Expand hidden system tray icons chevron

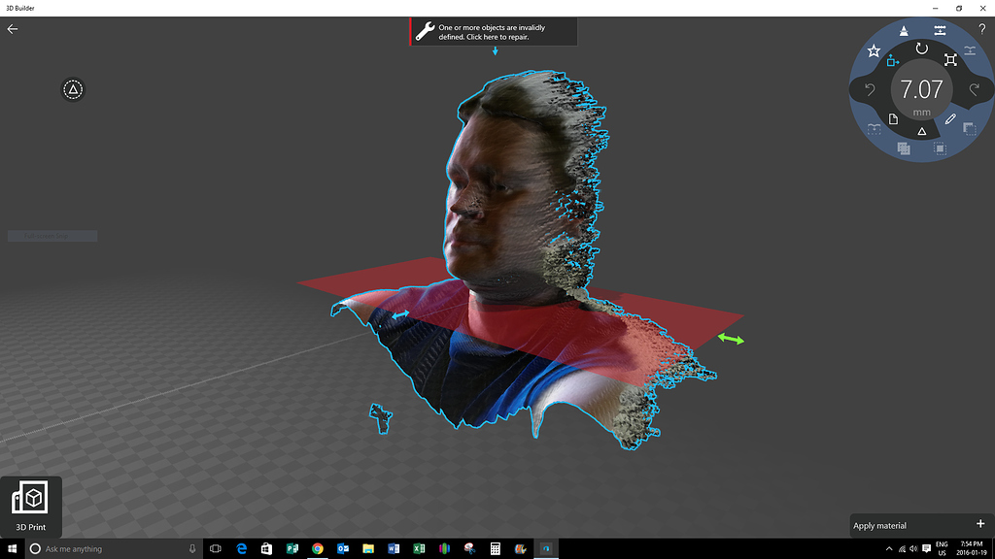click(x=888, y=548)
